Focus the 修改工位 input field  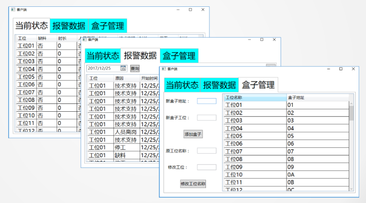[x=206, y=167]
